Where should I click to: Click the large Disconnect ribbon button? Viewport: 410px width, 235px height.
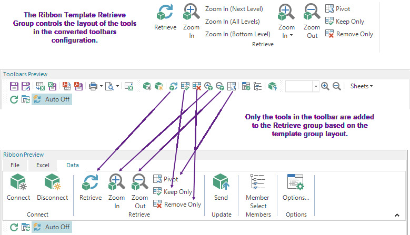click(x=53, y=187)
